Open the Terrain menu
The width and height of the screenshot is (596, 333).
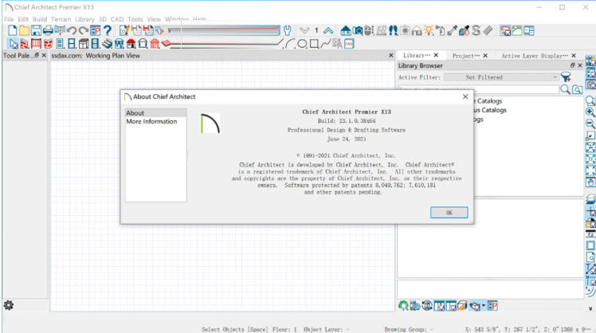tap(61, 18)
